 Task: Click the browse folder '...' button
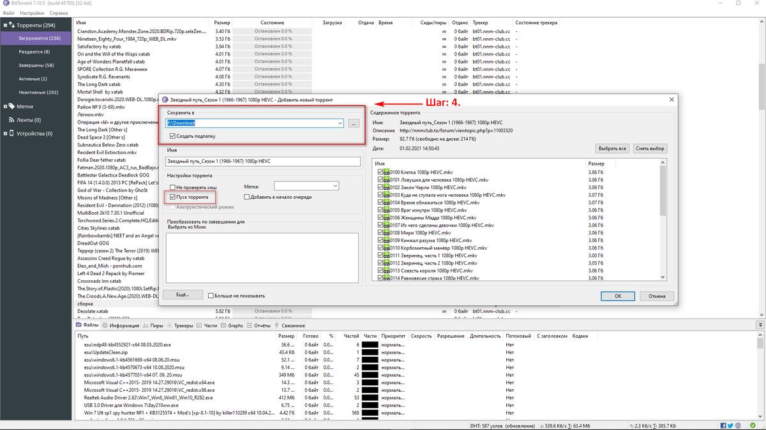[355, 123]
